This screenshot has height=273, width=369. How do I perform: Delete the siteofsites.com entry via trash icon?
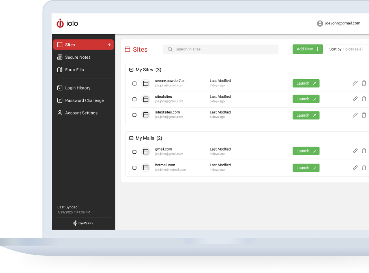click(x=364, y=115)
